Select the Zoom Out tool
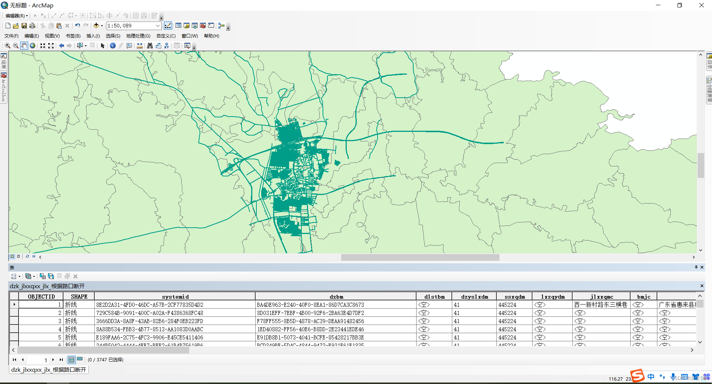 coord(16,45)
